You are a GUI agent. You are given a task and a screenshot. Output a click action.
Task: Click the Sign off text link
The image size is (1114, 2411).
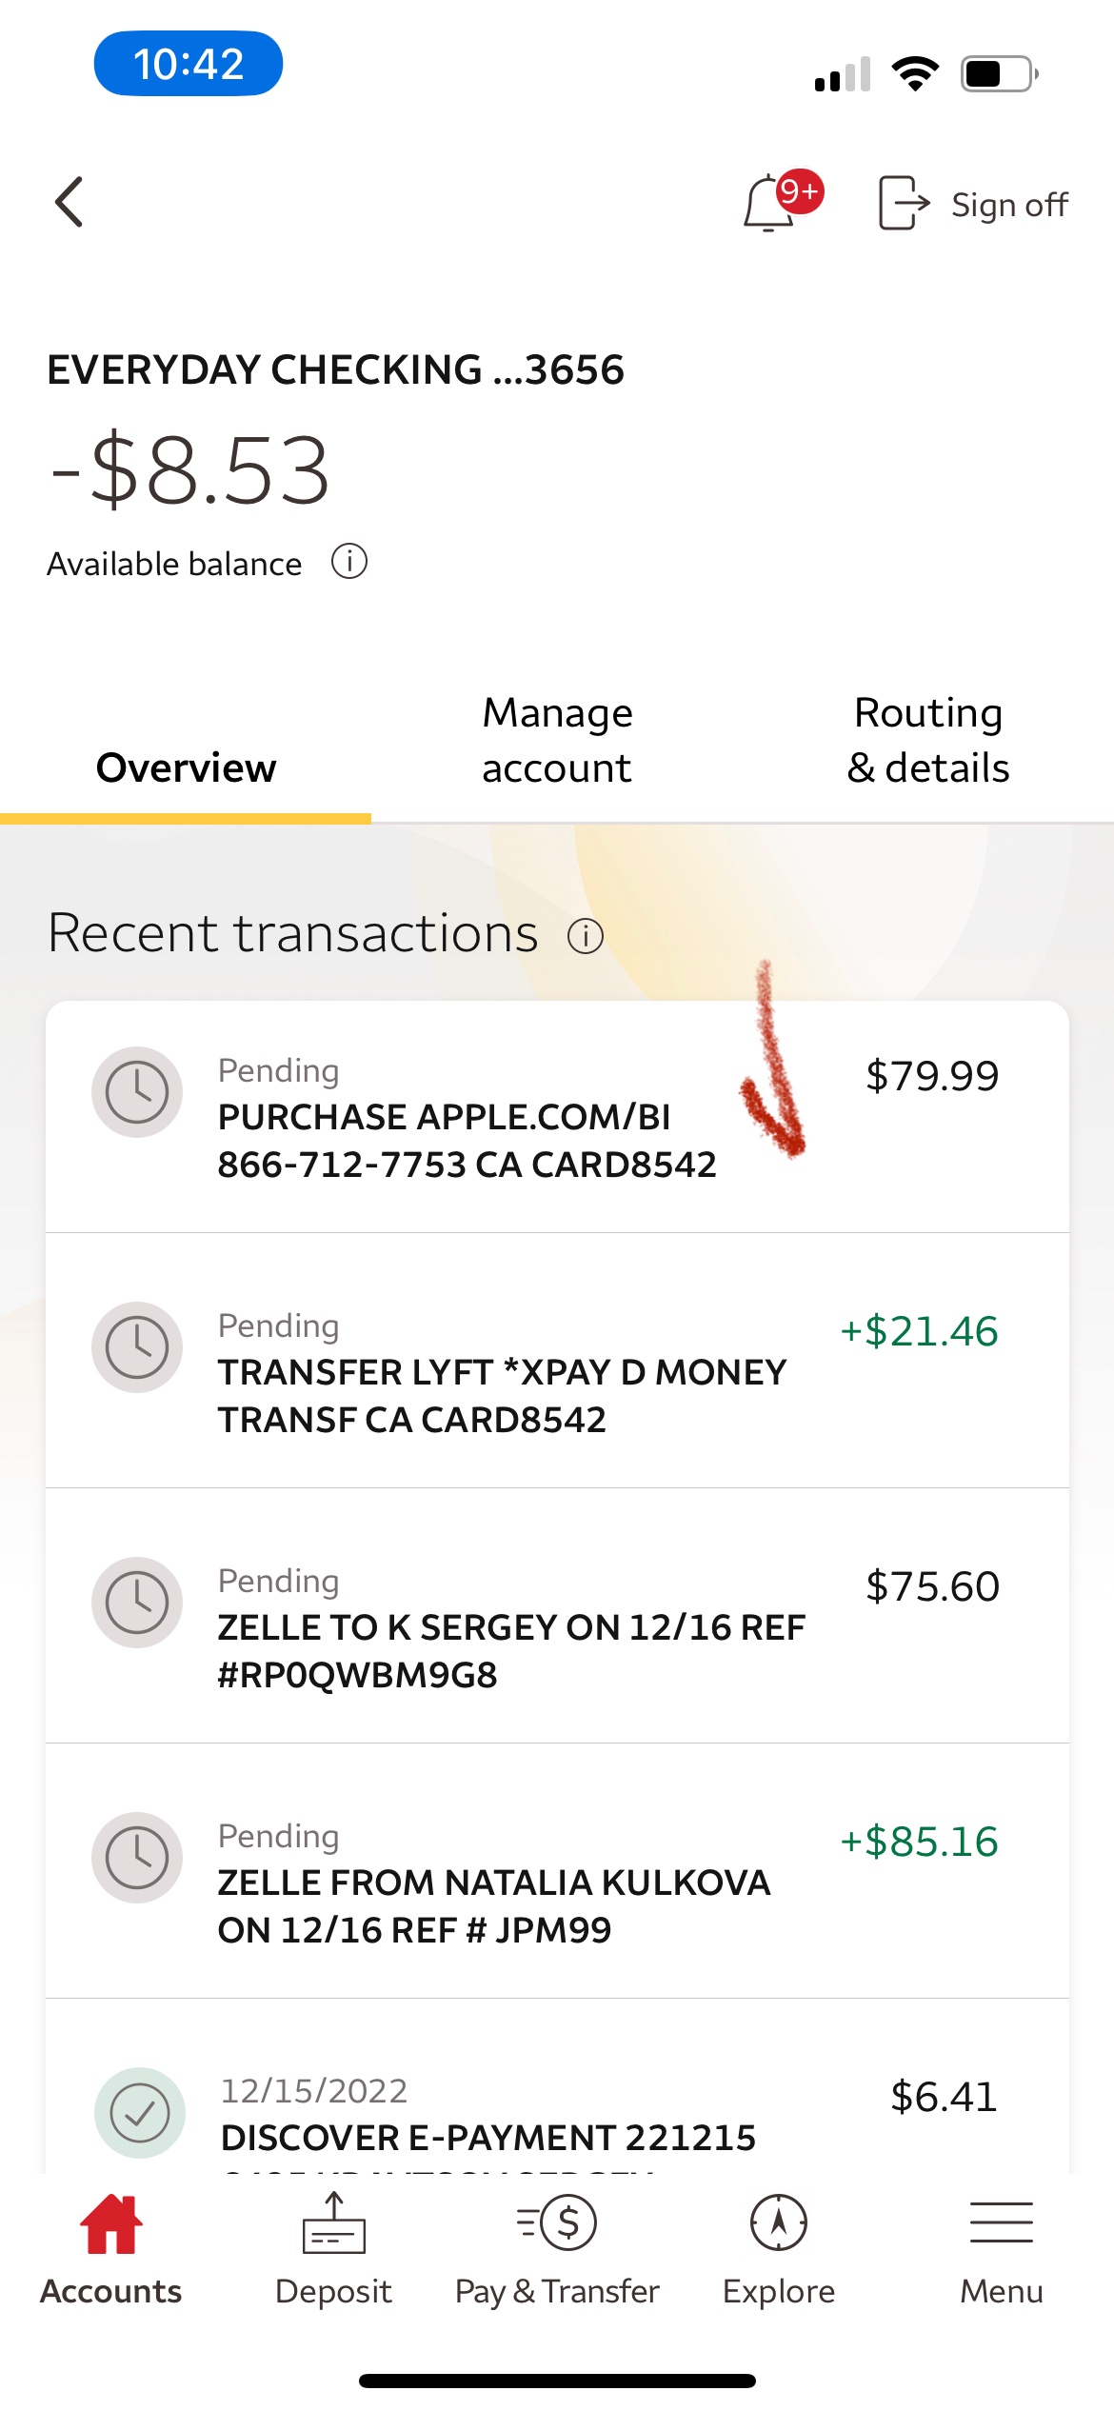(1009, 205)
